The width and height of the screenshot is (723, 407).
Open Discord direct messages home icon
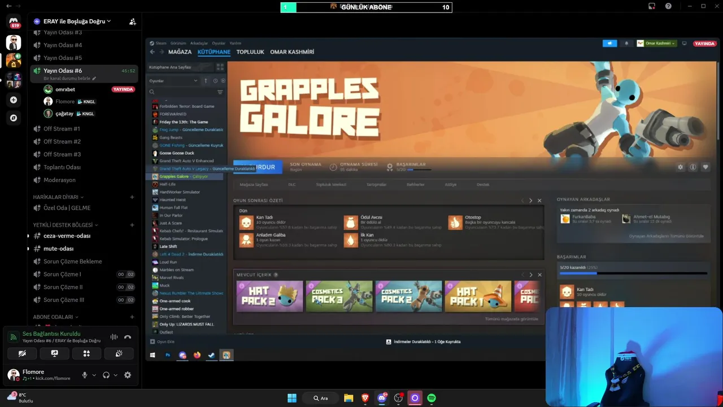pyautogui.click(x=14, y=21)
